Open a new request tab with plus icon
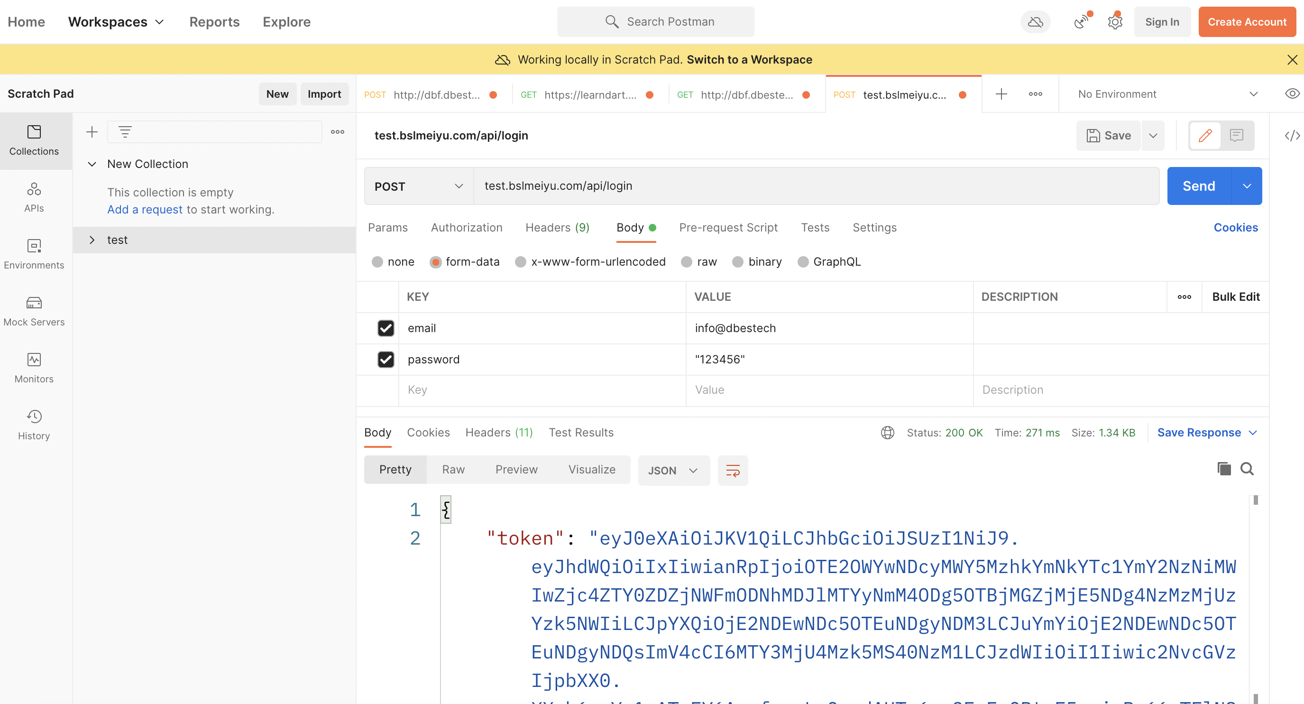 click(x=1001, y=94)
